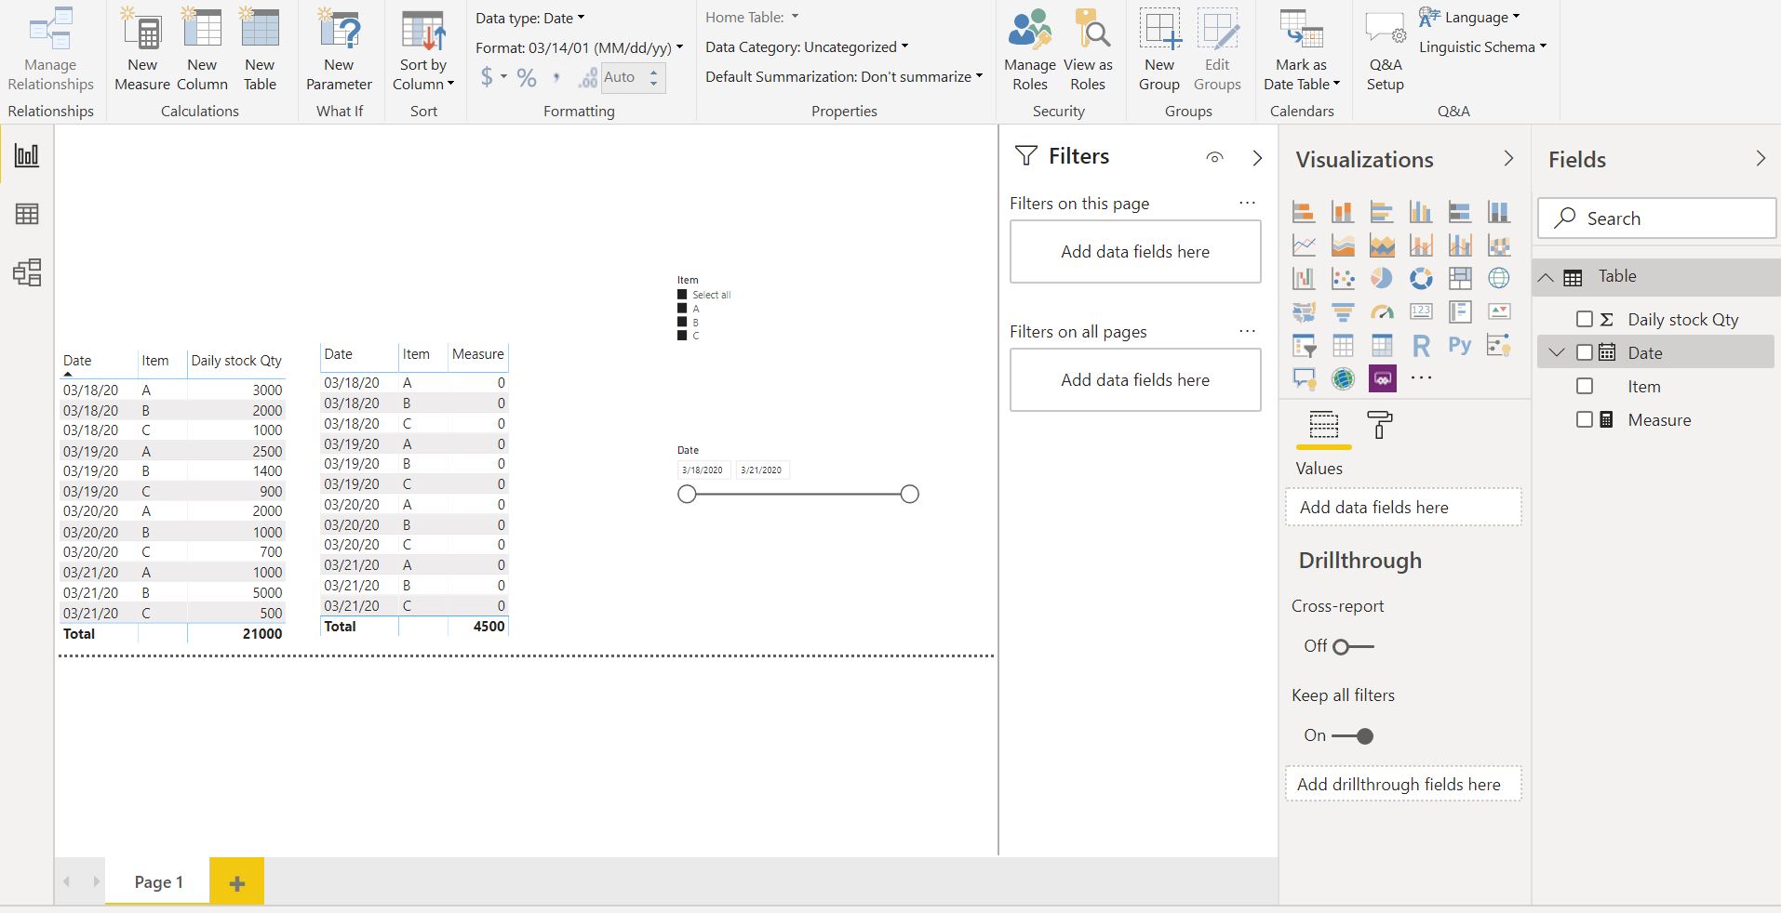Select the funnel chart visualization
Screen dimensions: 1781x913
(x=1343, y=311)
